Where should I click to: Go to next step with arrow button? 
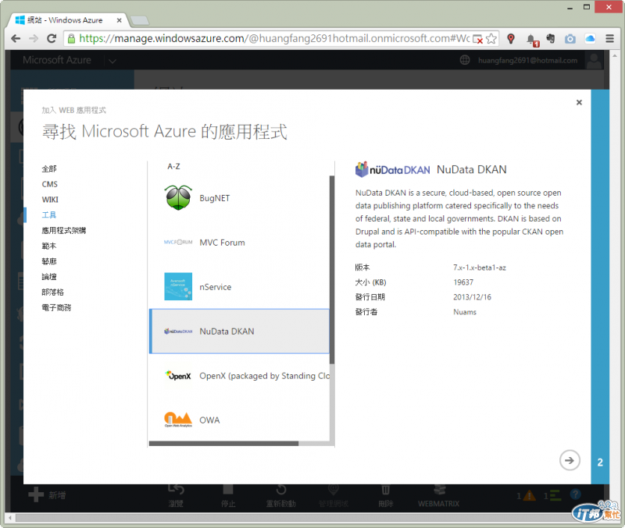point(570,460)
